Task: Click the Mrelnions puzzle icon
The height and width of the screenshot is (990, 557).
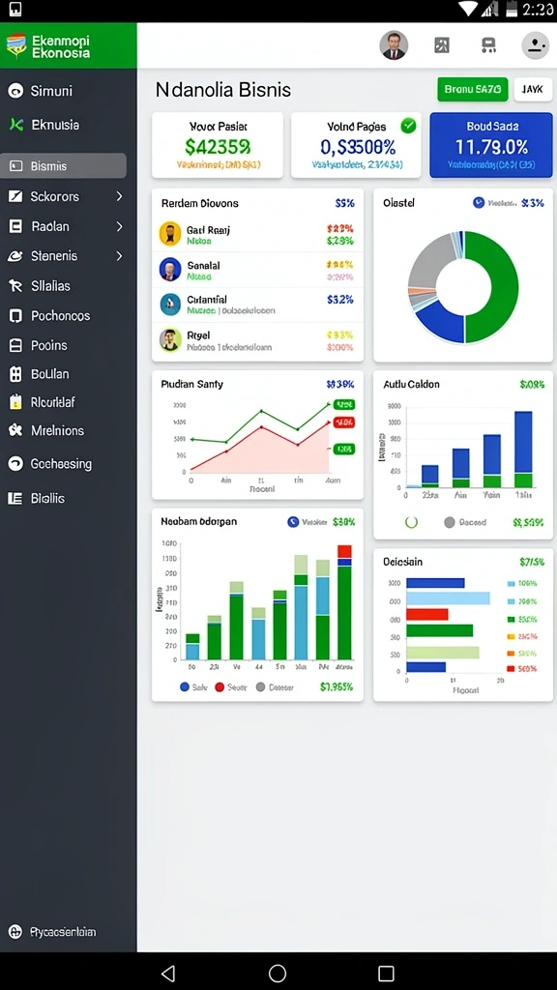Action: pos(15,430)
